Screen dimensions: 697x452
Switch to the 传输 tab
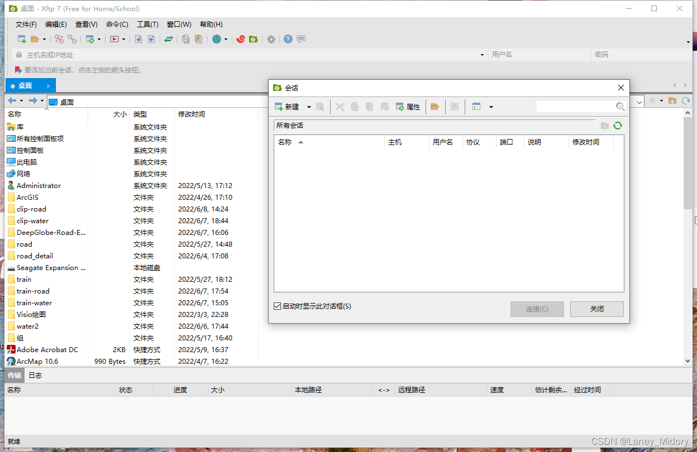[14, 375]
